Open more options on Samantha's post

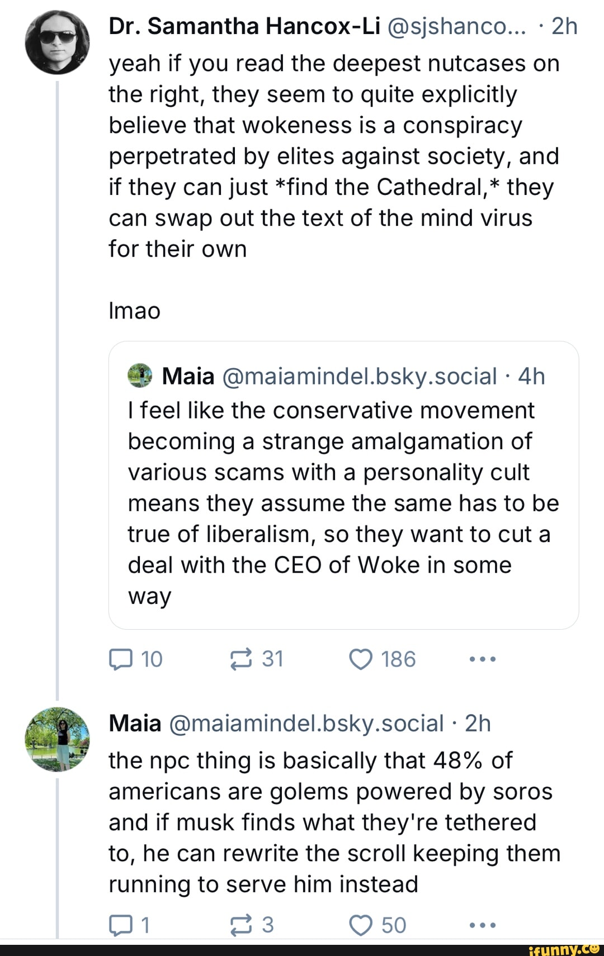[482, 659]
